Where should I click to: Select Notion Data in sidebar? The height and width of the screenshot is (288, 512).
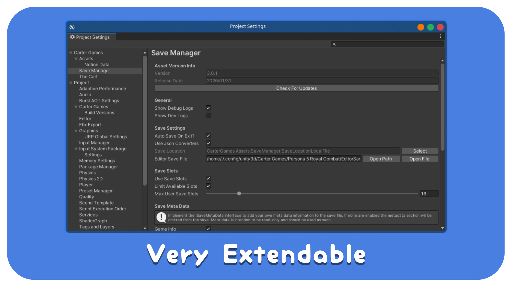click(97, 65)
